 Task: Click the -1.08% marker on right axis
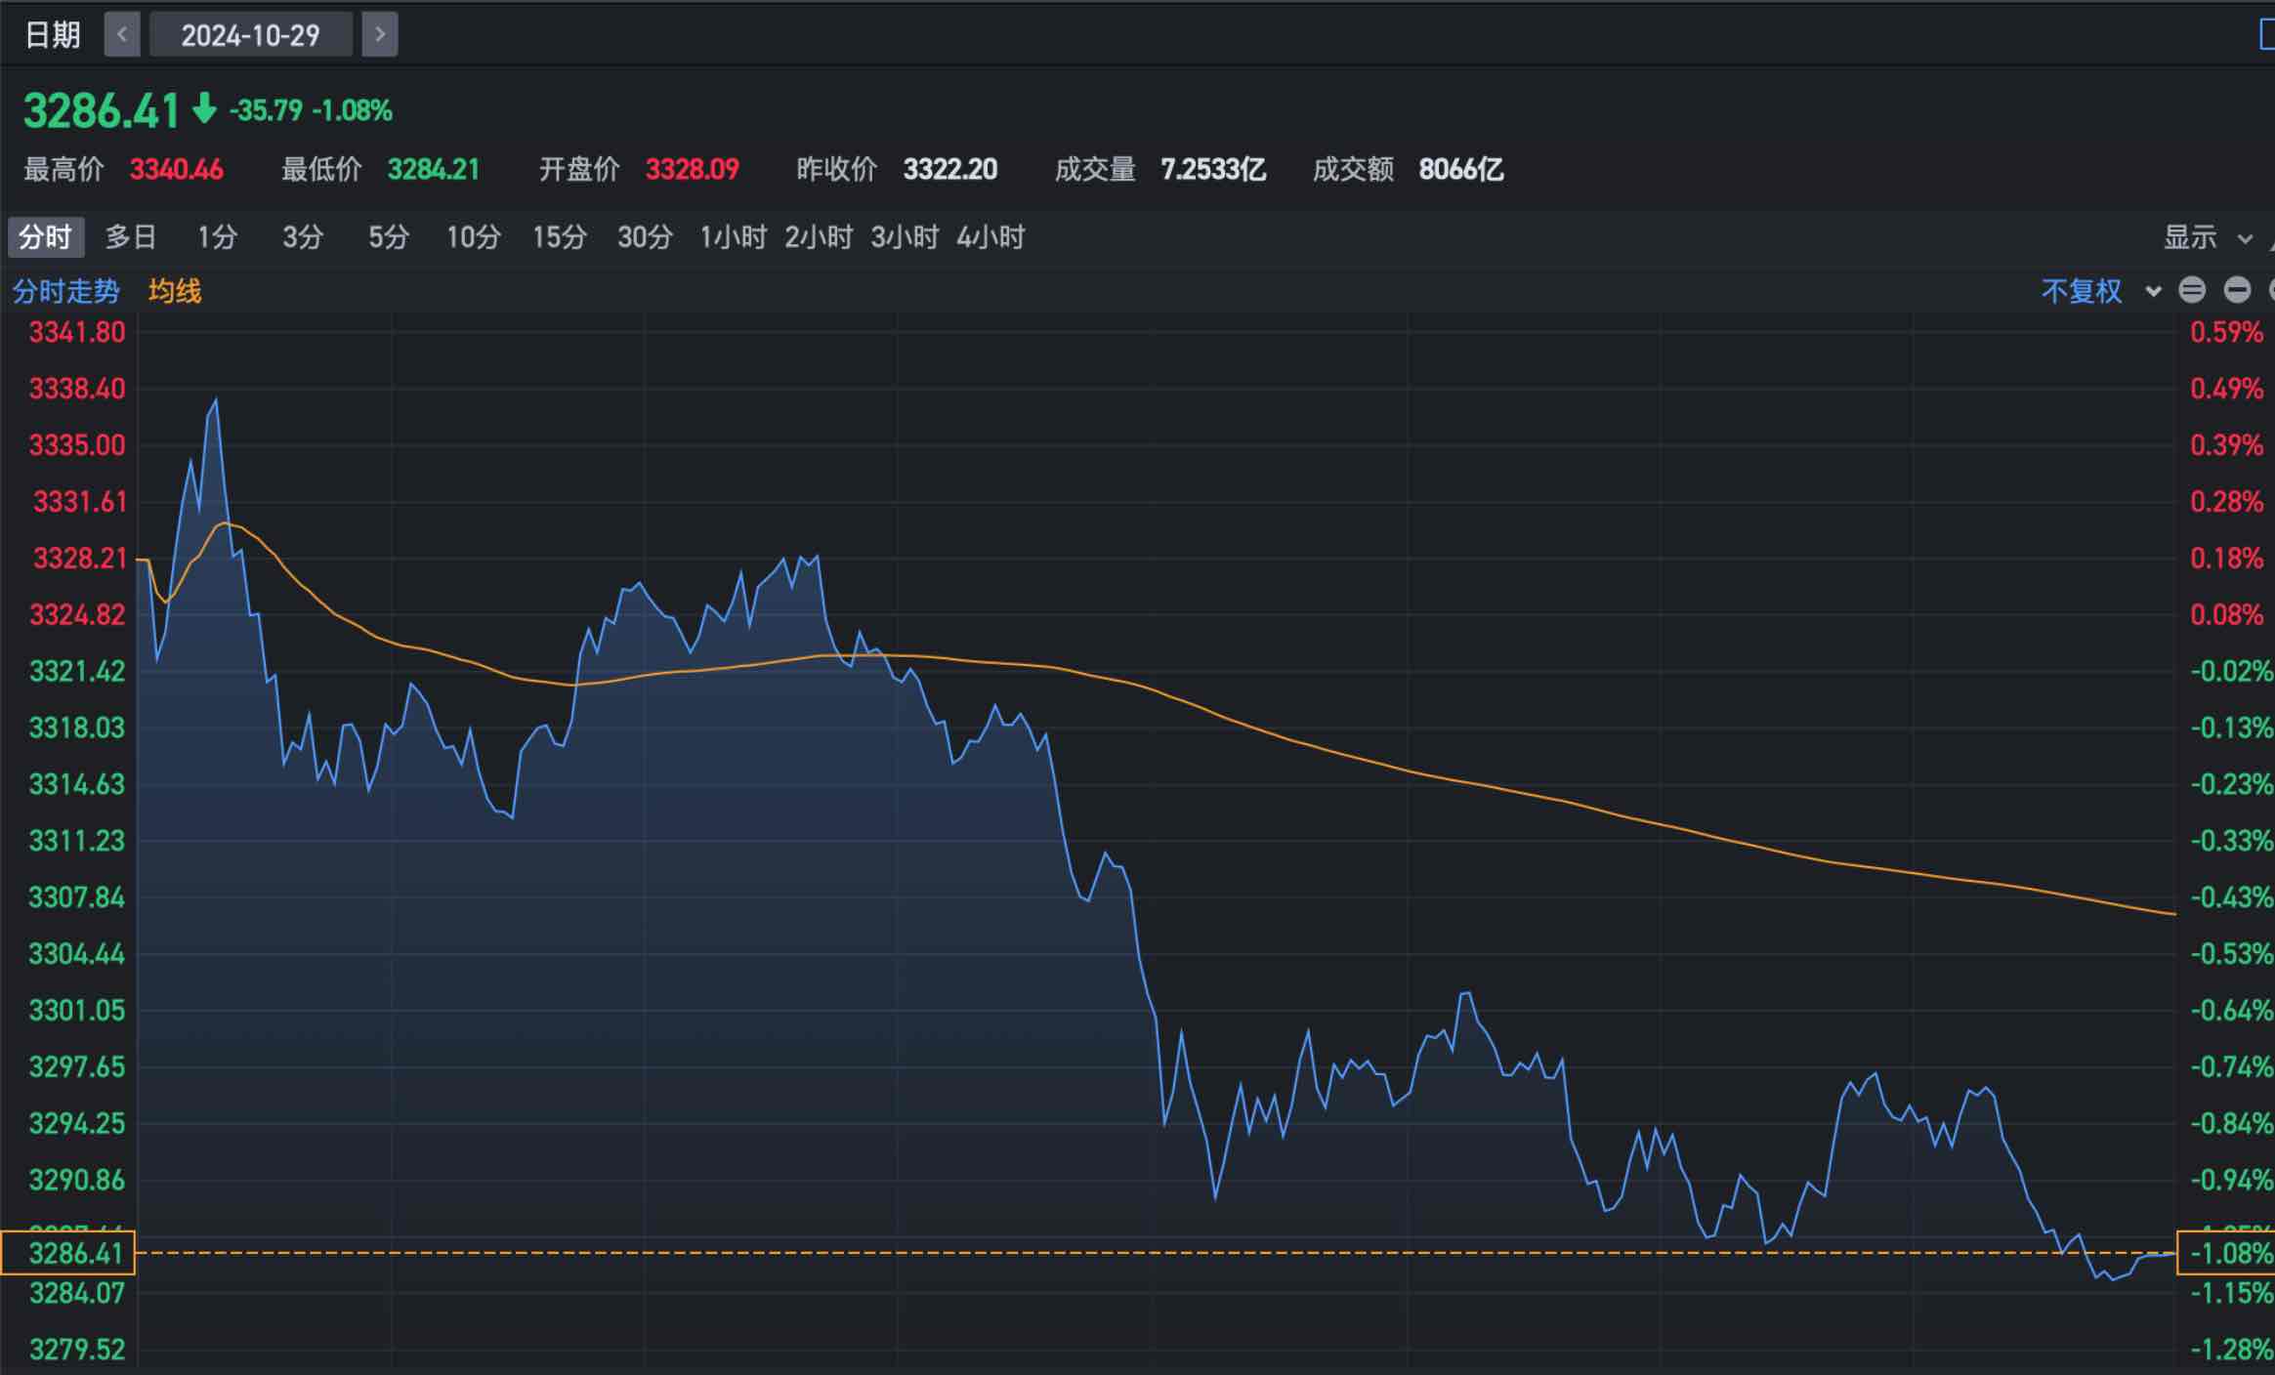point(2227,1253)
